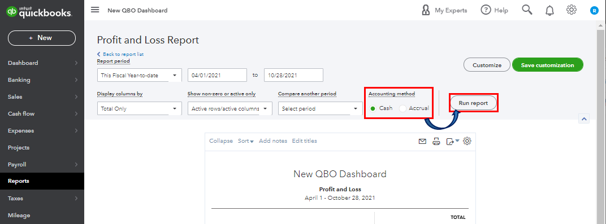This screenshot has height=224, width=606.
Task: Open the Banking sidebar menu
Action: 42,80
